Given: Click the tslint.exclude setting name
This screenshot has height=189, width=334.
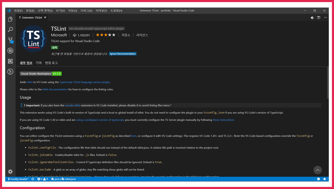Looking at the screenshot, I should click(x=39, y=170).
